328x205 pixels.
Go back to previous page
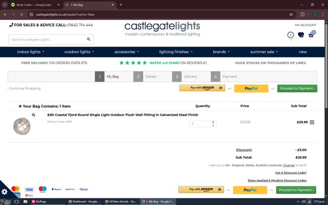5,14
